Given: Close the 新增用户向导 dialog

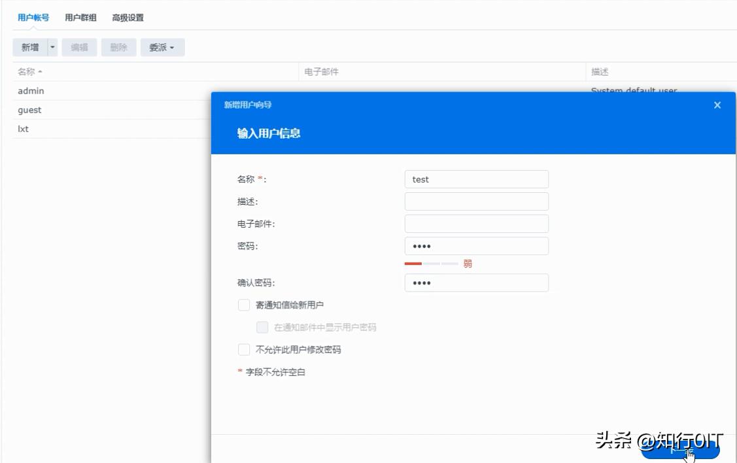Looking at the screenshot, I should click(x=717, y=105).
